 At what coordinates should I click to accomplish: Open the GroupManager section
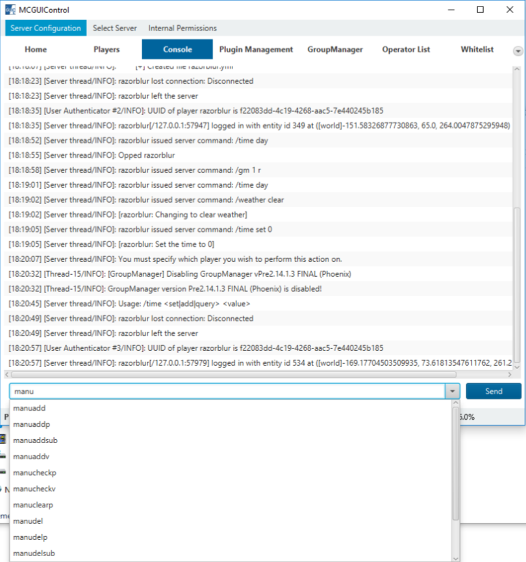coord(335,49)
